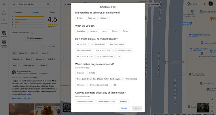This screenshot has width=216, height=115.
Task: Choose Lunch as meal type
Action: click(104, 31)
